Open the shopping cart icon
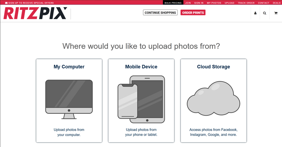Screen dimensions: 282x147 point(275,13)
